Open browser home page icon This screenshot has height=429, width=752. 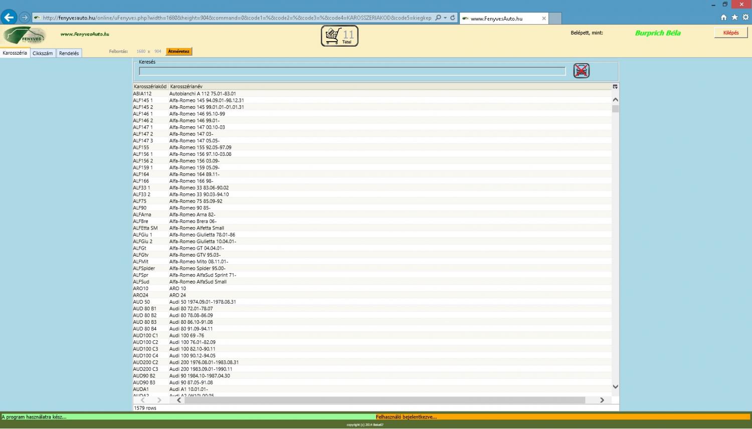point(723,18)
